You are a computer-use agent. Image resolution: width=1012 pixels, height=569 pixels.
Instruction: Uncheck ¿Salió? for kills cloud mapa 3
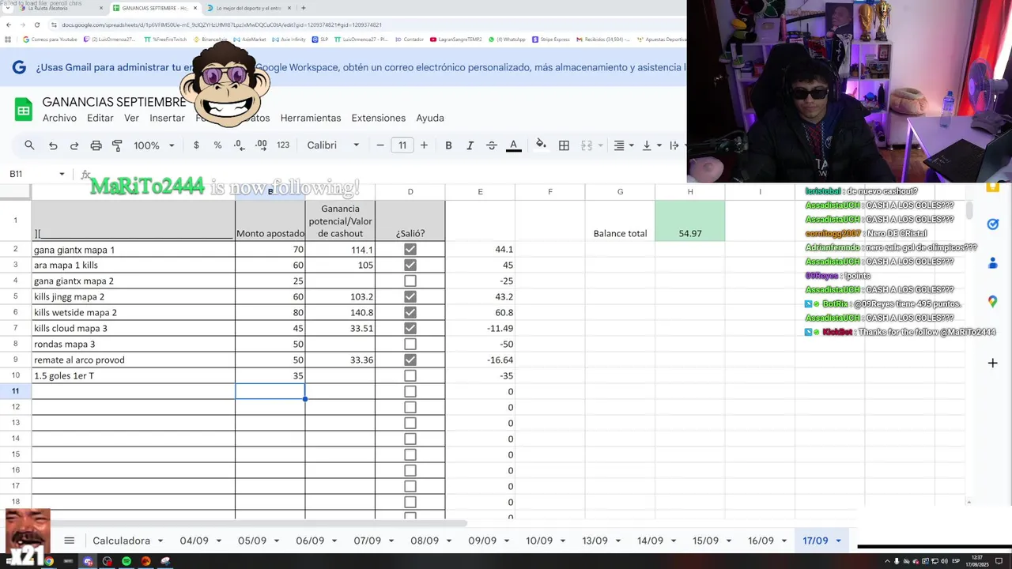coord(410,328)
